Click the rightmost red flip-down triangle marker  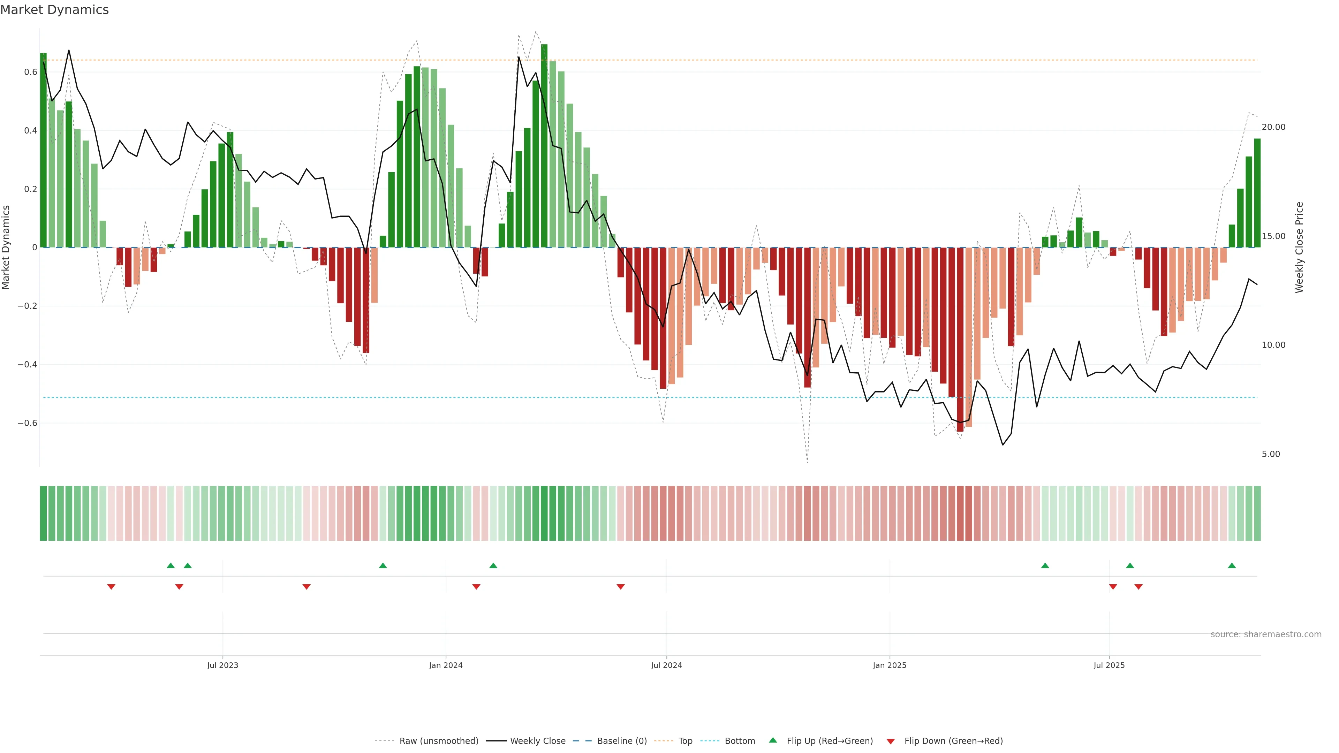click(x=1138, y=587)
